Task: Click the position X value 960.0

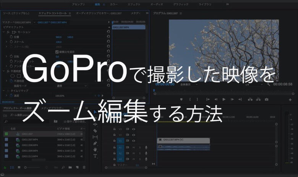Action: (x=58, y=37)
